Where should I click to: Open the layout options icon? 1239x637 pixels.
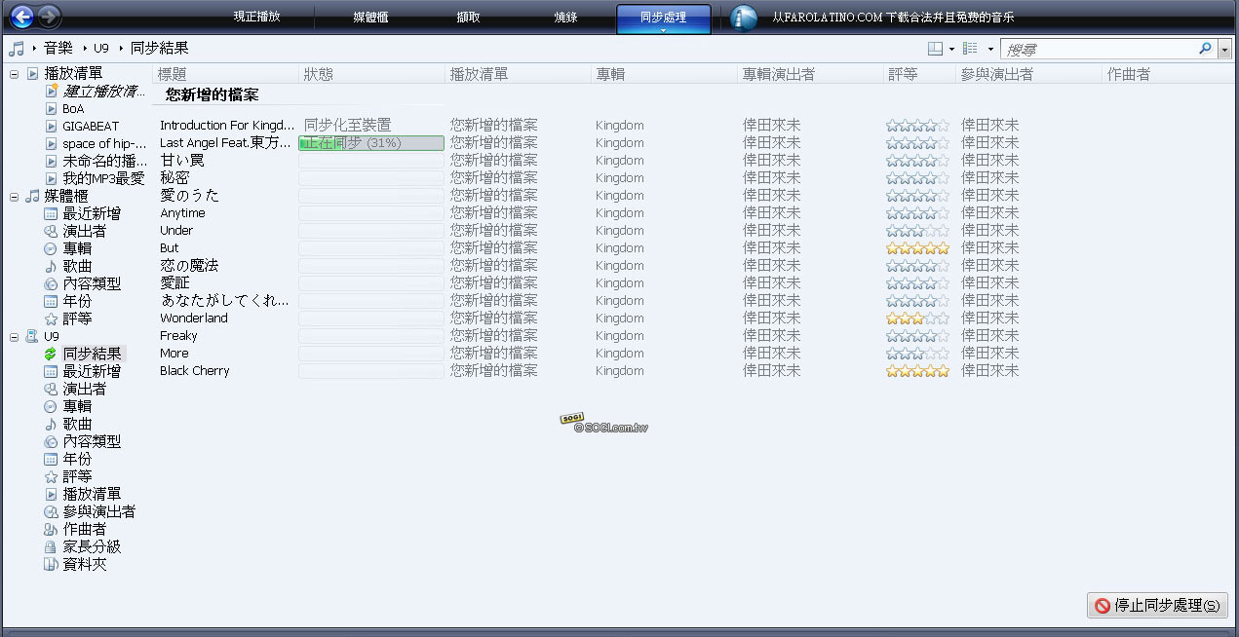click(x=935, y=48)
